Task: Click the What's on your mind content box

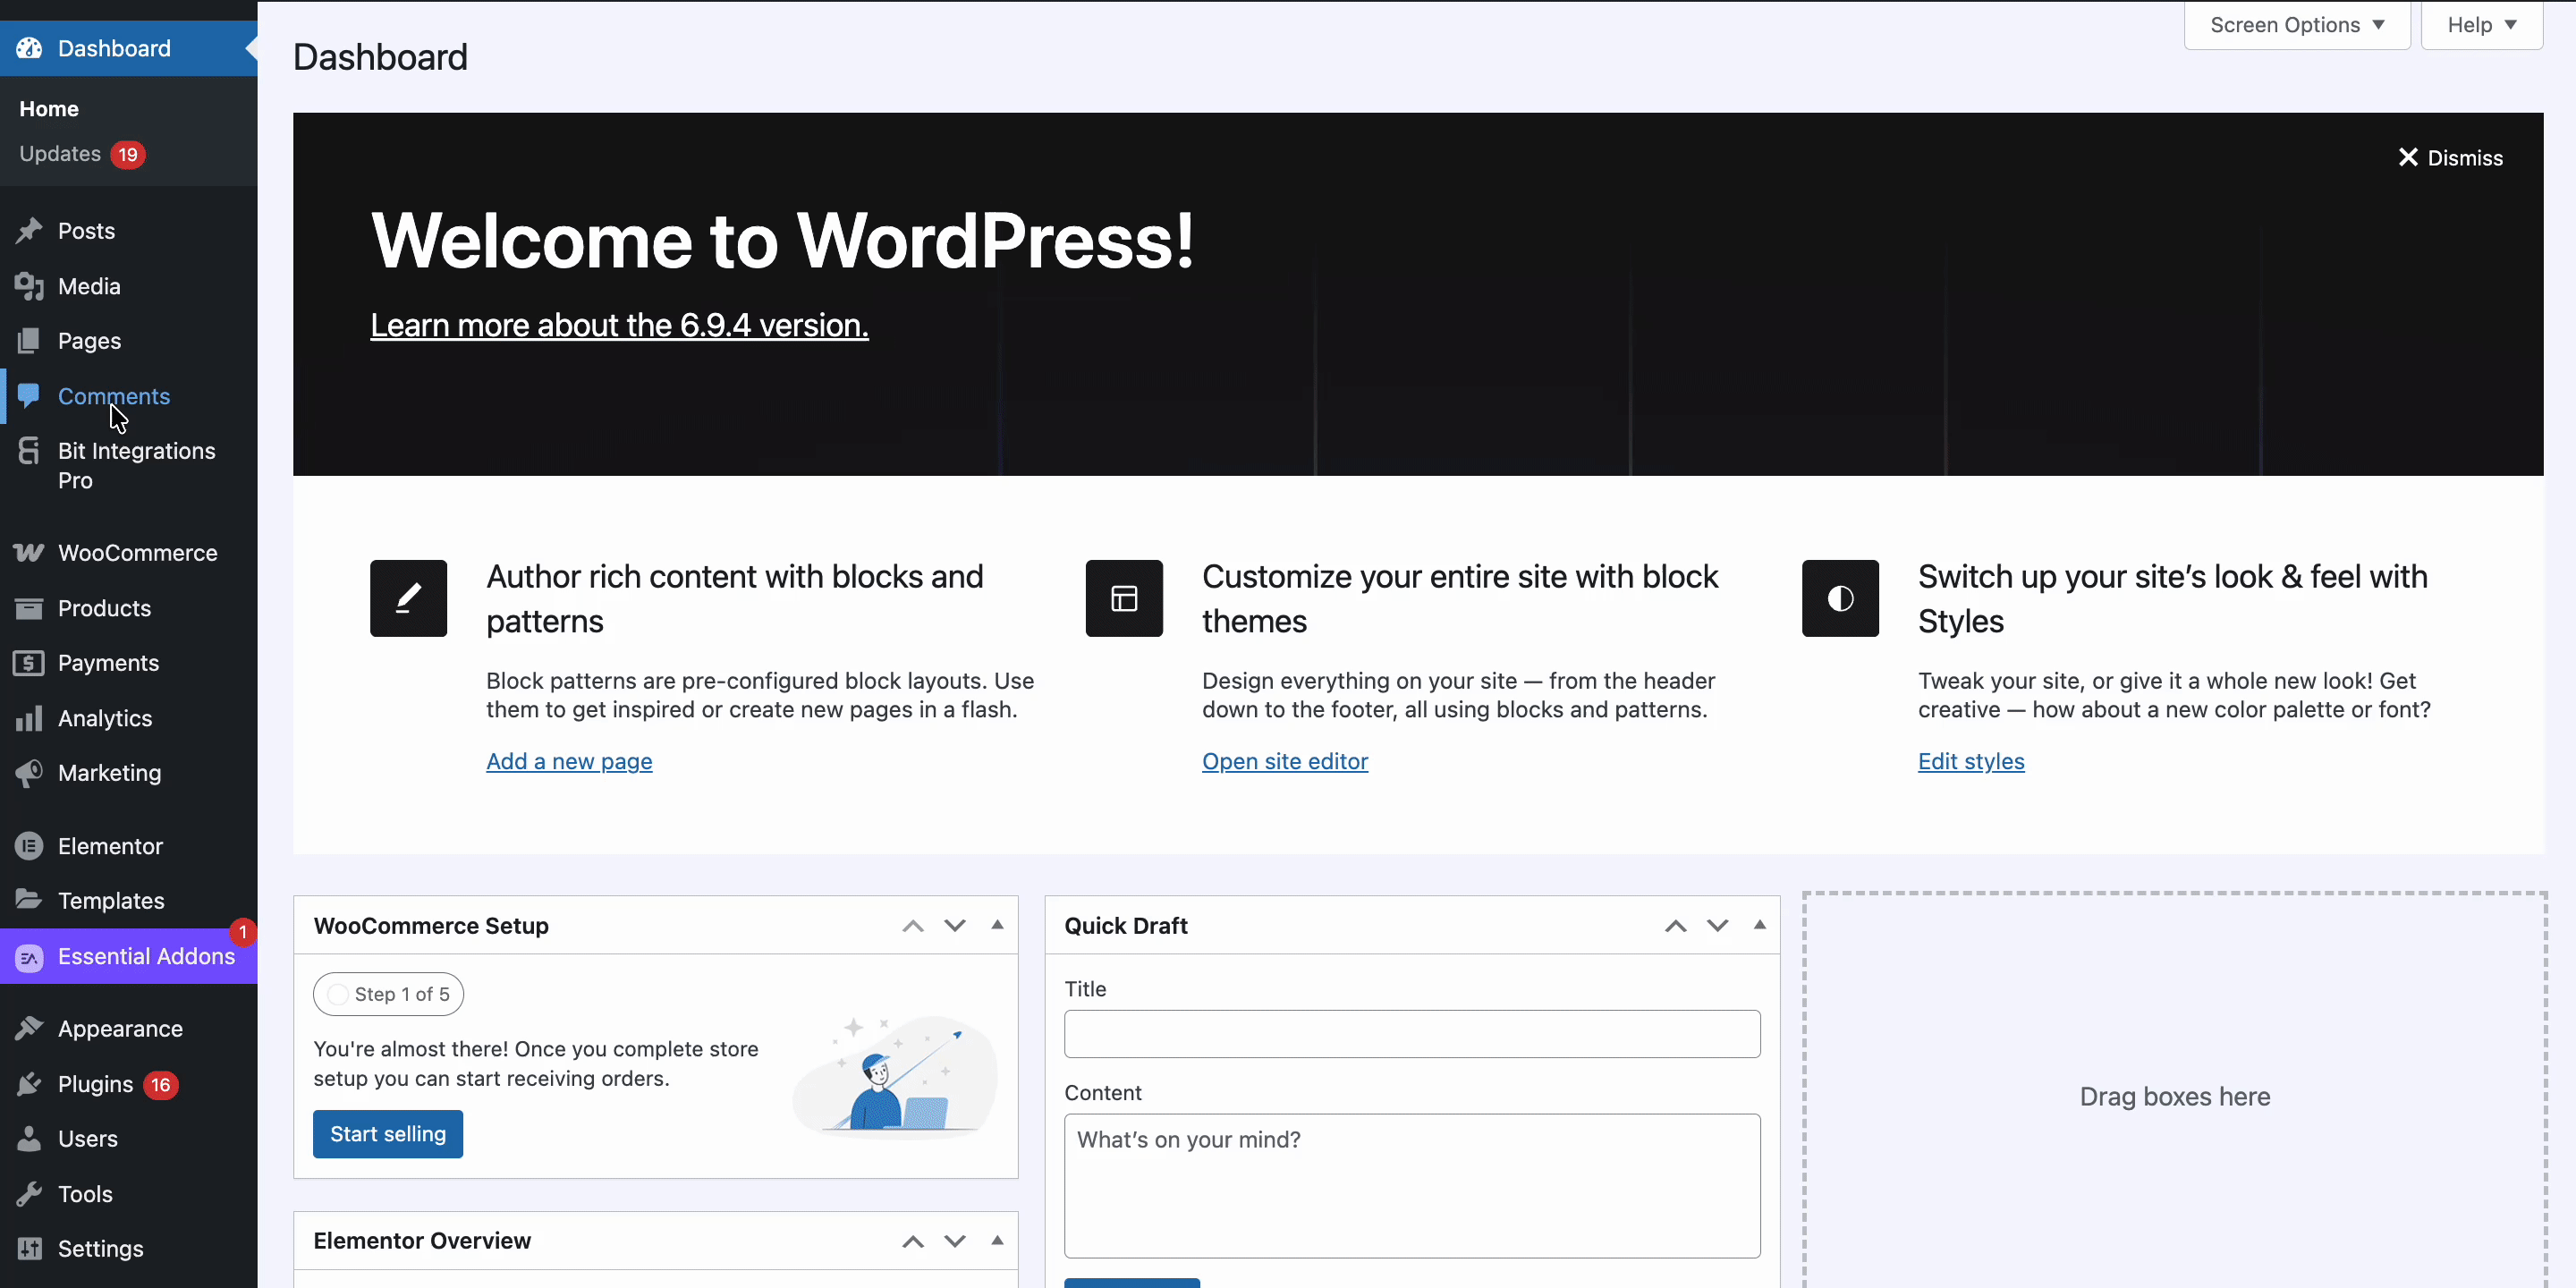Action: pyautogui.click(x=1412, y=1186)
